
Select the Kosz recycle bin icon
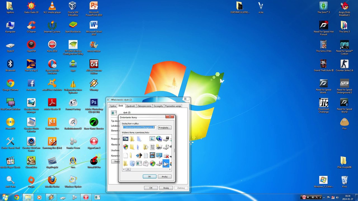tap(344, 182)
